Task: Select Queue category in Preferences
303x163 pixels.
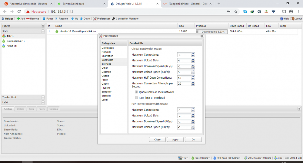Action: point(114,76)
